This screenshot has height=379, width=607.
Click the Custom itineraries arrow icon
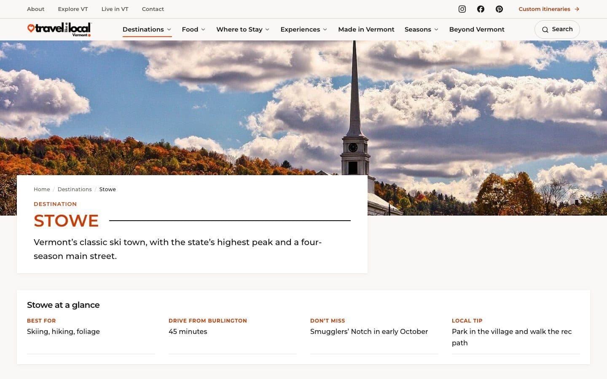[577, 9]
